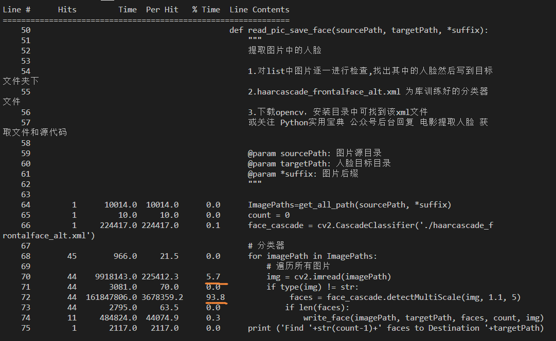Click the 'count = 0' statement
This screenshot has height=341, width=556.
tap(269, 215)
